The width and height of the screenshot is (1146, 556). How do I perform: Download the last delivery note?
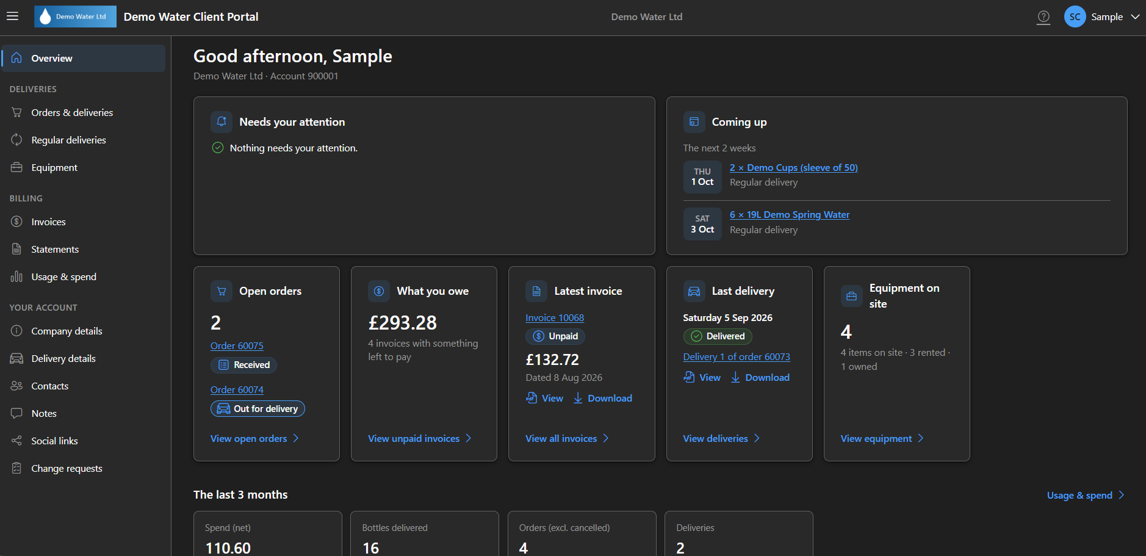[760, 377]
